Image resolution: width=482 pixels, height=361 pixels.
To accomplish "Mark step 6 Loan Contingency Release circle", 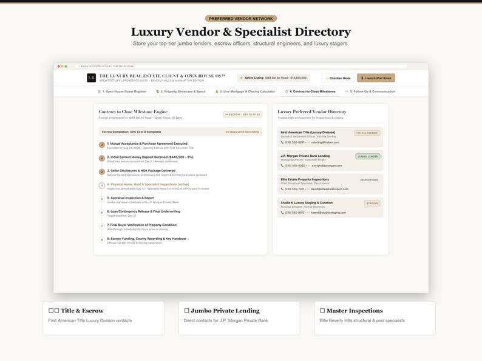I will tap(102, 213).
